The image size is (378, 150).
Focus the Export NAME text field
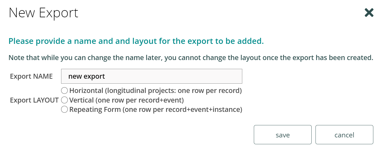[152, 76]
